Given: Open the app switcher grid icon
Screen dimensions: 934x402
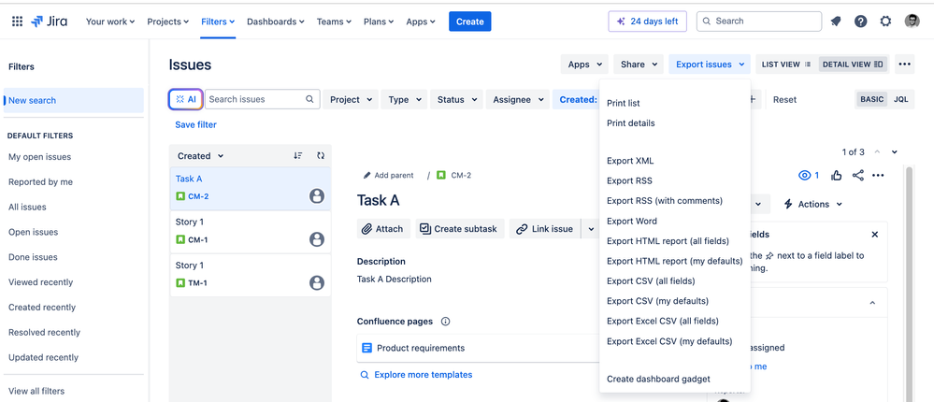Looking at the screenshot, I should (17, 22).
